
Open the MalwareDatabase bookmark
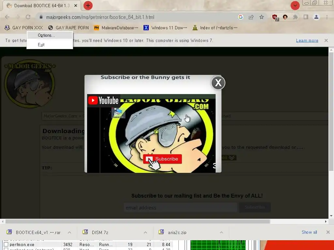point(116,28)
